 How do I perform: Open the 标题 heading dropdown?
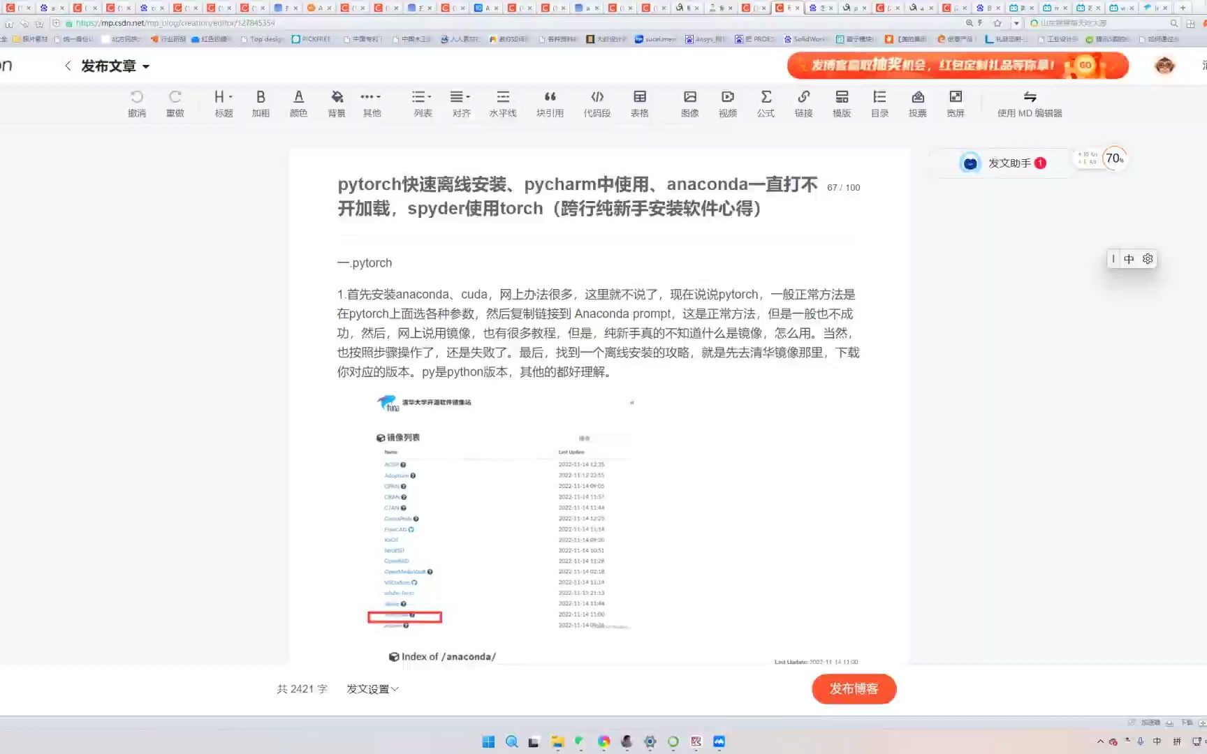[x=224, y=103]
